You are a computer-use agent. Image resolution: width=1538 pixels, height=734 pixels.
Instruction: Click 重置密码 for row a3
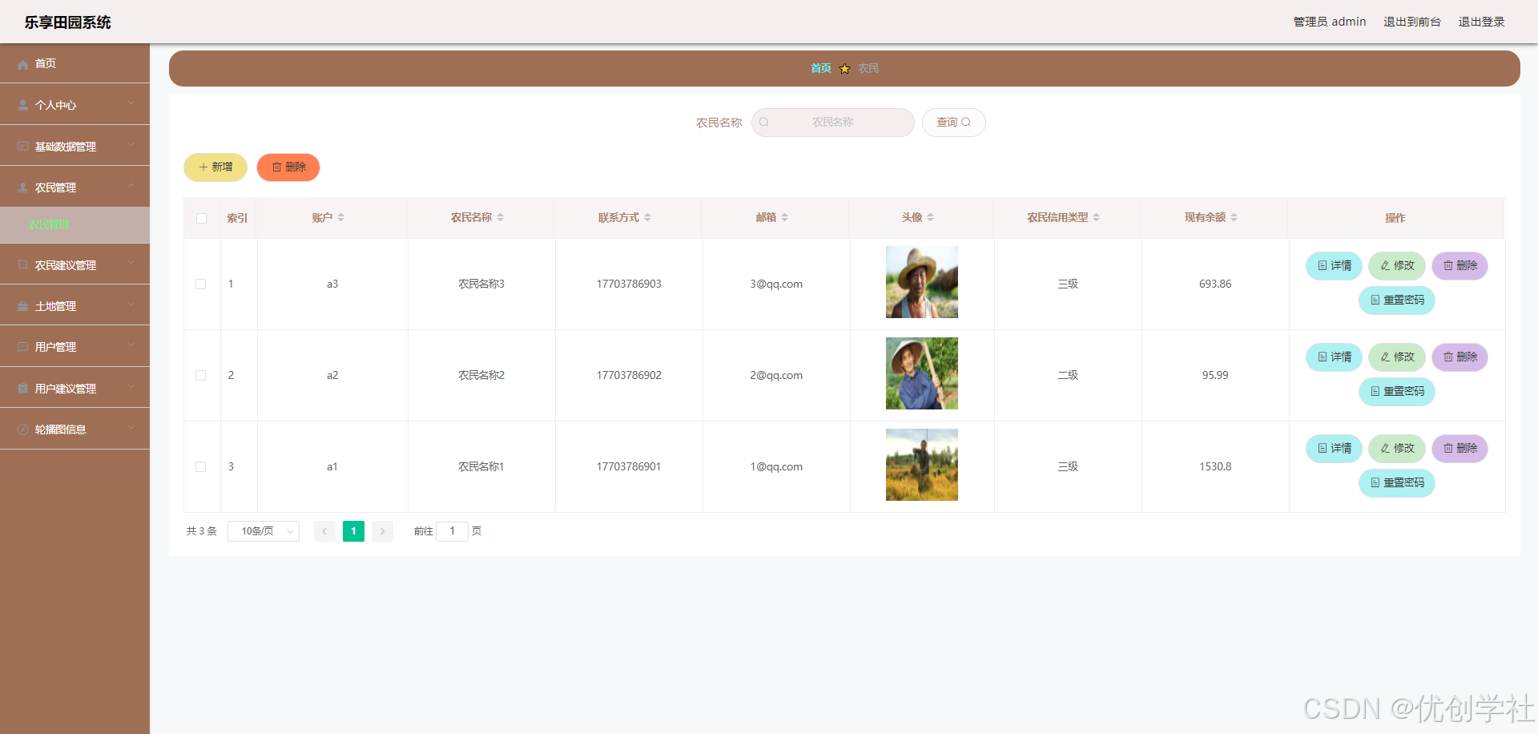[x=1397, y=300]
